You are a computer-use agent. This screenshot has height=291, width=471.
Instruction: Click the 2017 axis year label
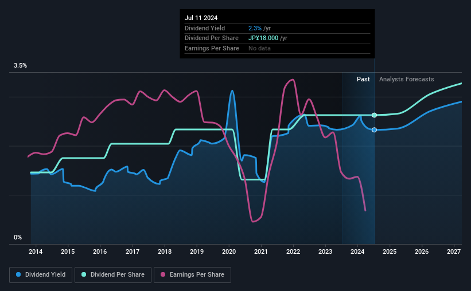point(133,251)
